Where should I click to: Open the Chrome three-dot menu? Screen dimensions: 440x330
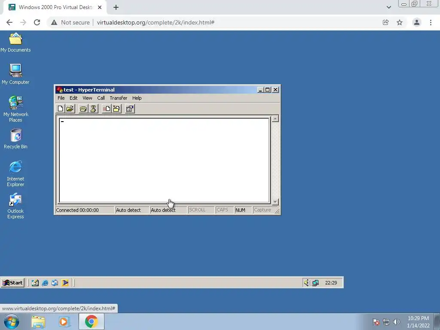coord(431,22)
